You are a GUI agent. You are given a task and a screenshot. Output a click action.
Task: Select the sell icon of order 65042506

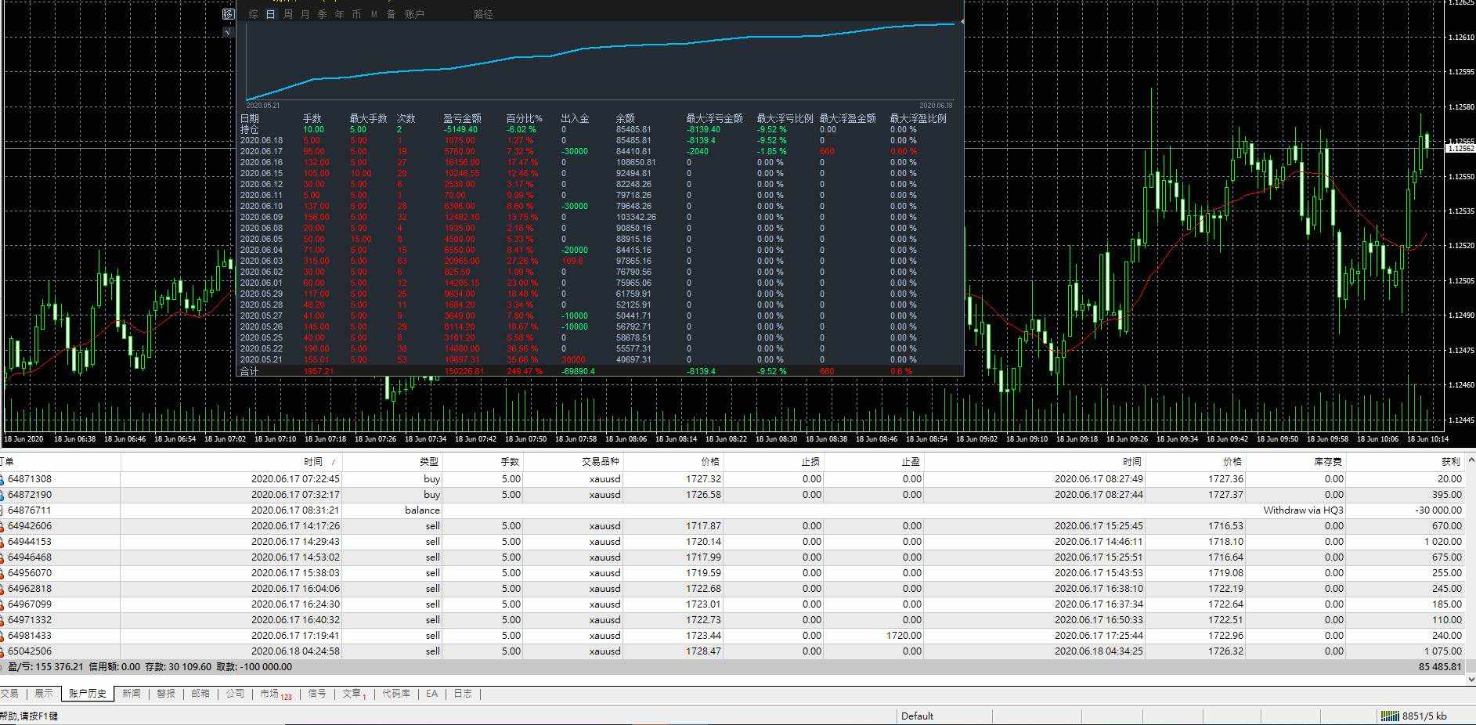2,651
